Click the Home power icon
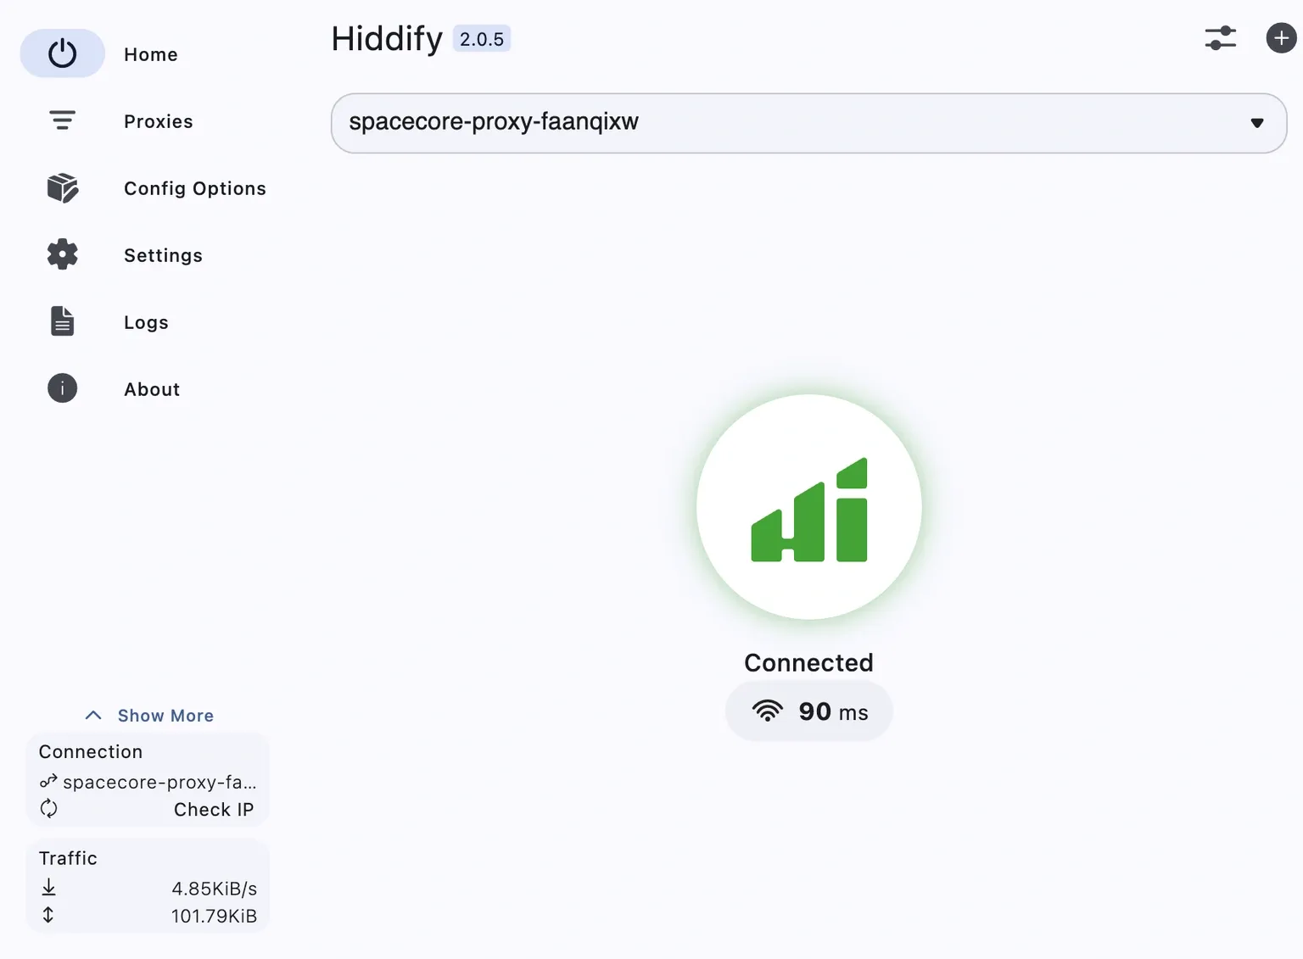The image size is (1303, 959). coord(62,53)
